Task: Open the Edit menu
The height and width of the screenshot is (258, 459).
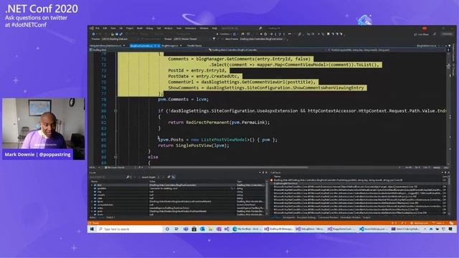Action: 105,29
